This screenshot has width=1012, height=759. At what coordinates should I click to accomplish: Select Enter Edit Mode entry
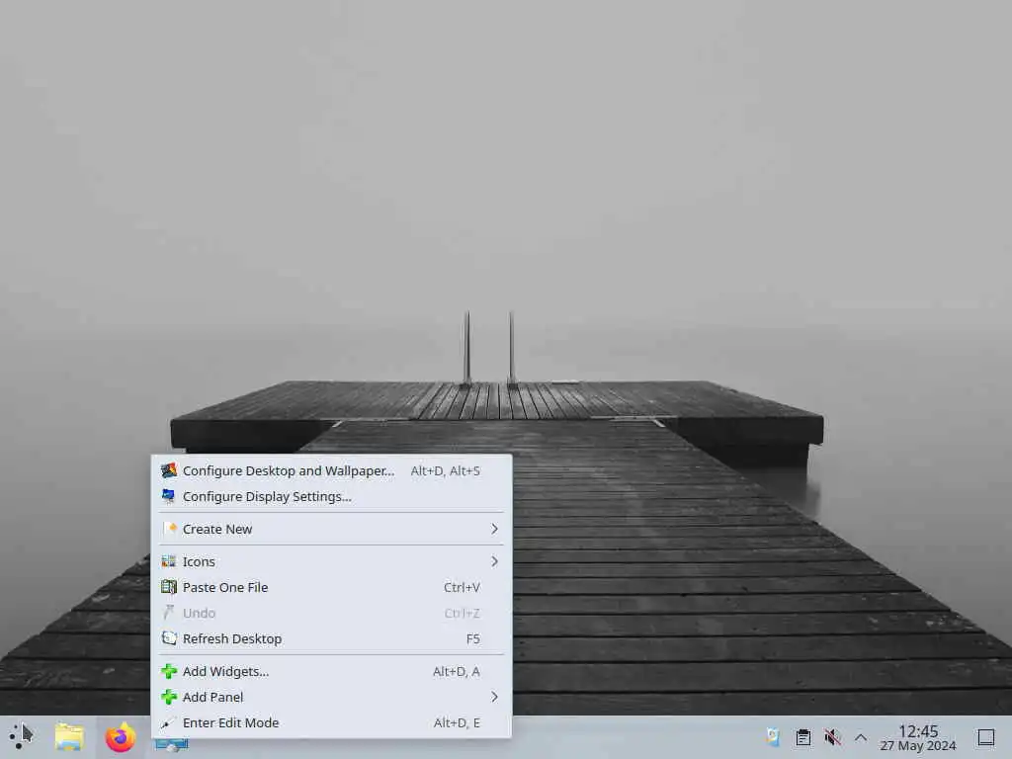point(331,722)
